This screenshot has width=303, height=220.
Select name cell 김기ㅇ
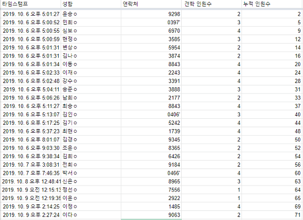point(91,123)
